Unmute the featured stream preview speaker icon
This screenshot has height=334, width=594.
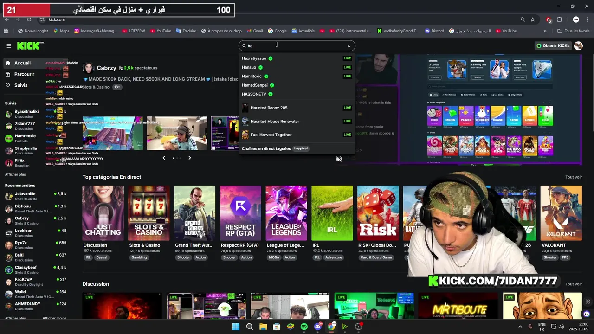339,159
